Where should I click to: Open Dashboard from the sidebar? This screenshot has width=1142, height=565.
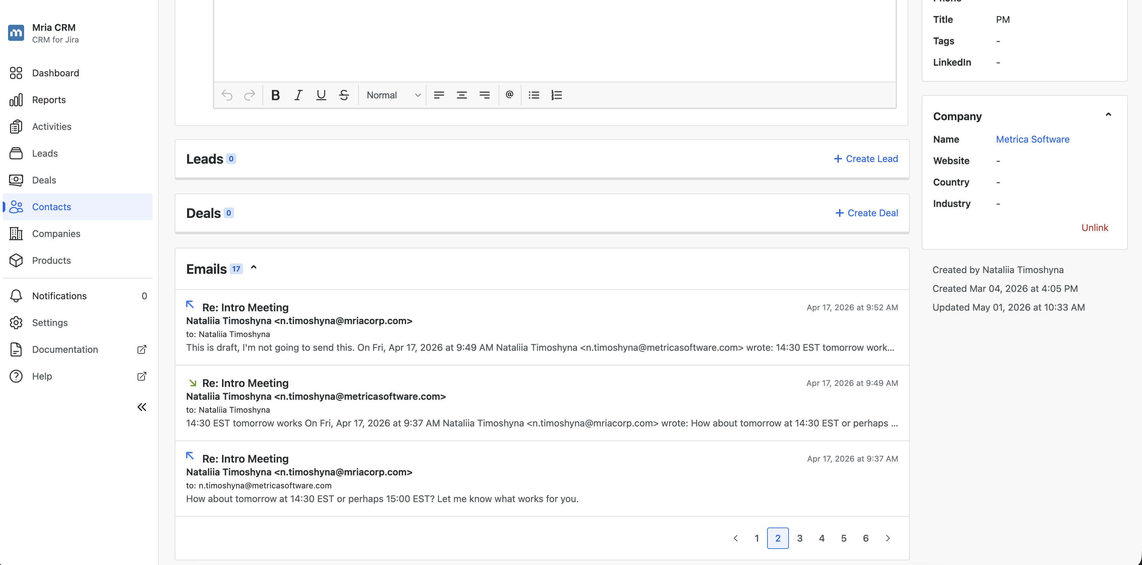click(x=78, y=73)
